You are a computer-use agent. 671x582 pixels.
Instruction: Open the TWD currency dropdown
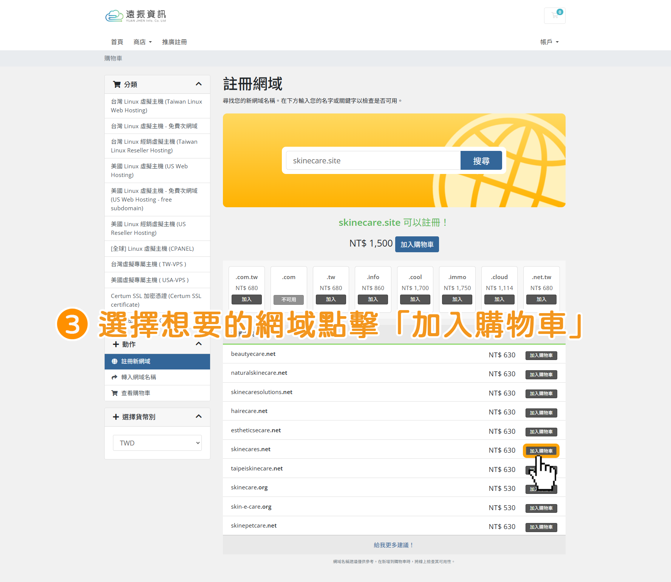click(157, 442)
